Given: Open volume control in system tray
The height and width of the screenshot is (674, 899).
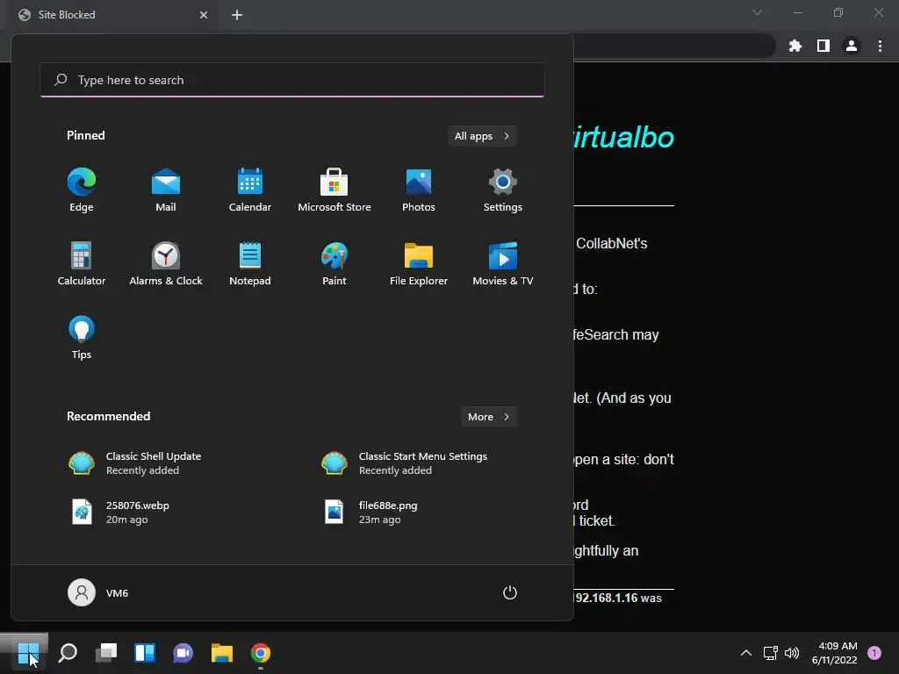Looking at the screenshot, I should (x=792, y=653).
